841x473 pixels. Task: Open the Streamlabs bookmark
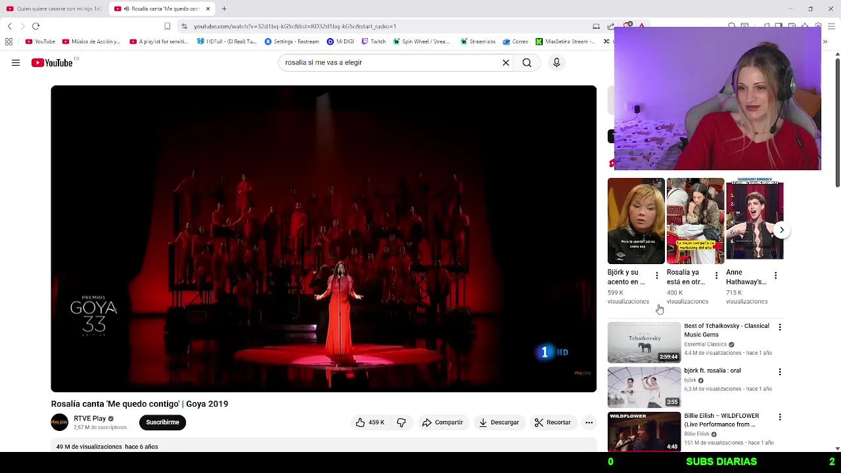(478, 41)
